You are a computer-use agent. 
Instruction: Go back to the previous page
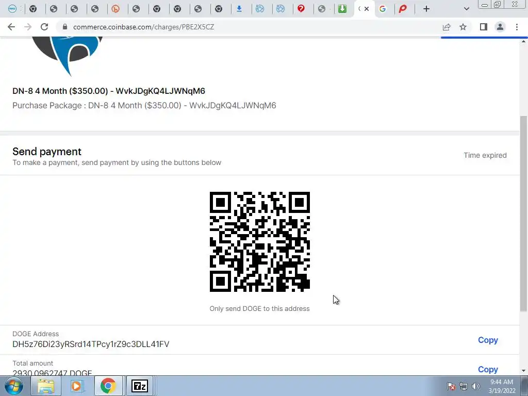(11, 27)
